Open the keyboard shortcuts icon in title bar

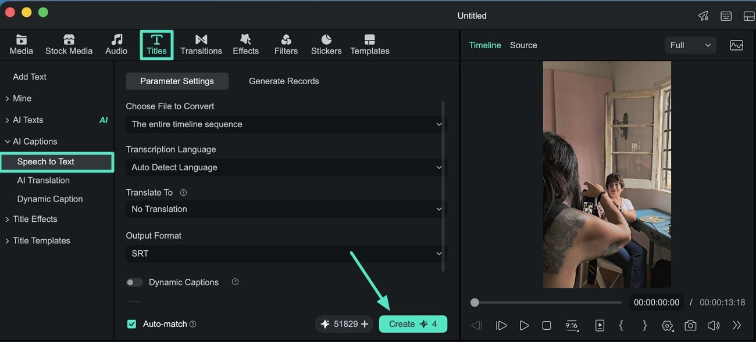pyautogui.click(x=726, y=16)
